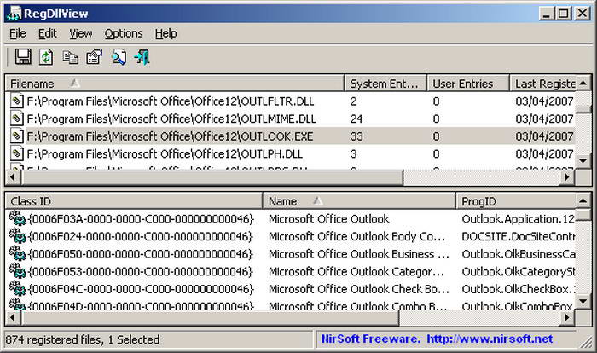
Task: Click ProgID Outlook.Application.12
Action: point(518,218)
